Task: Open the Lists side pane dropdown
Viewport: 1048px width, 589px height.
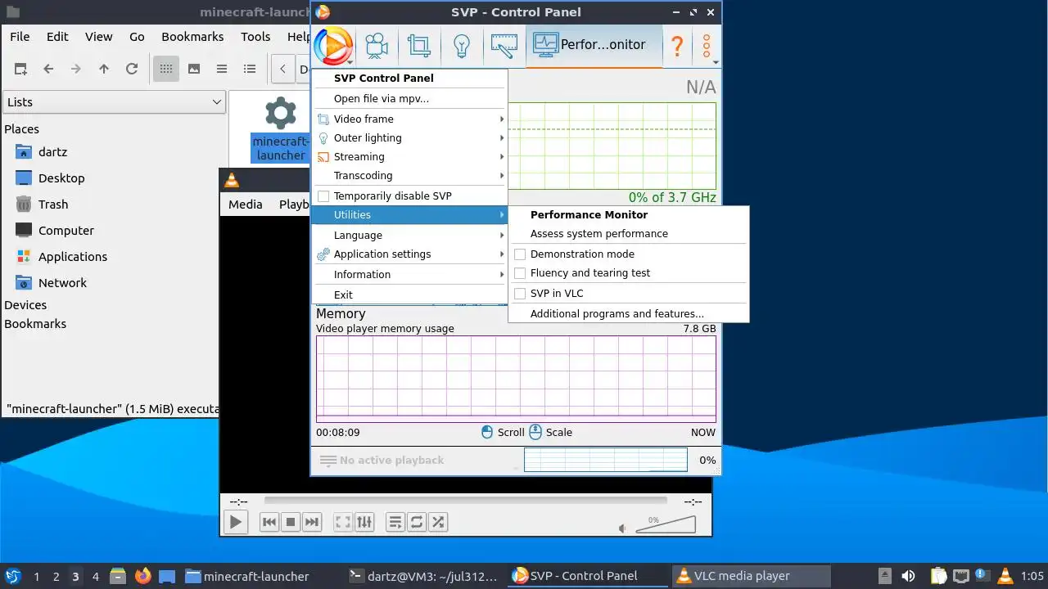Action: pos(115,102)
